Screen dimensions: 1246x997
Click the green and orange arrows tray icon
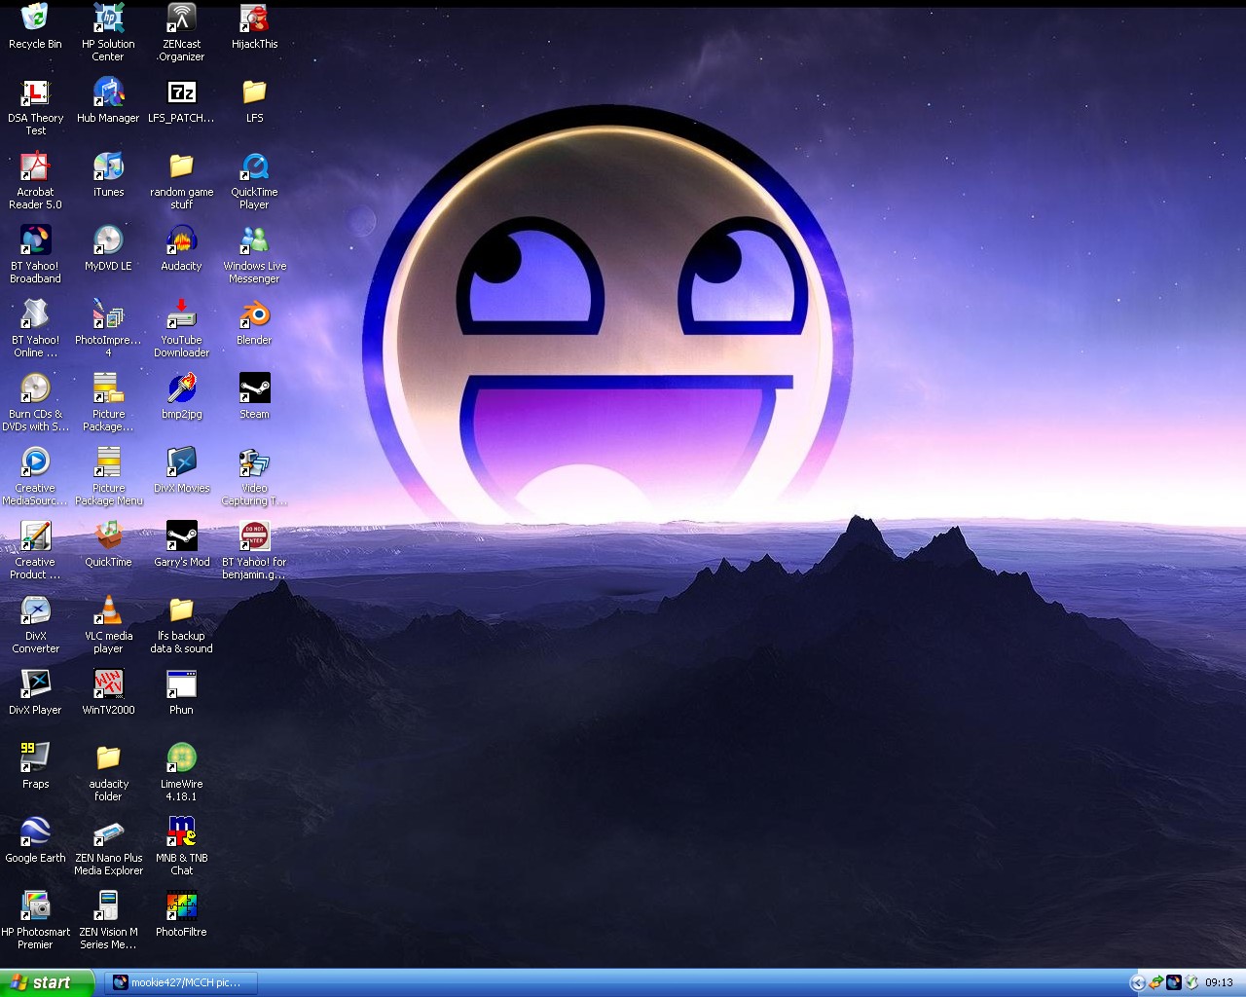click(1156, 982)
